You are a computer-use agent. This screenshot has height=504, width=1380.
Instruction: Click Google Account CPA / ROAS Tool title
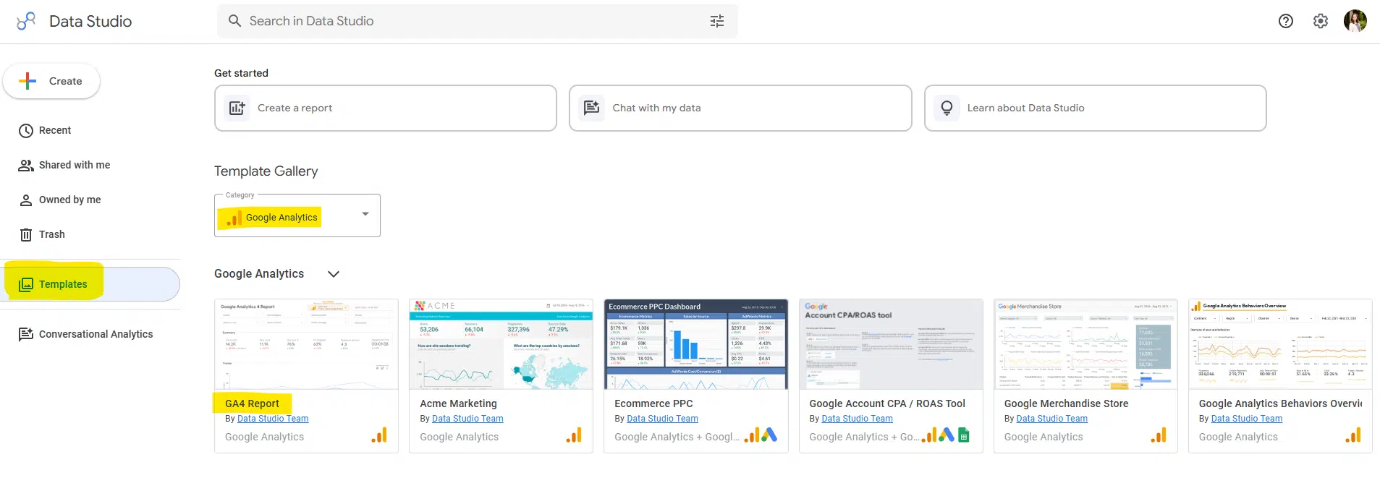click(x=887, y=403)
